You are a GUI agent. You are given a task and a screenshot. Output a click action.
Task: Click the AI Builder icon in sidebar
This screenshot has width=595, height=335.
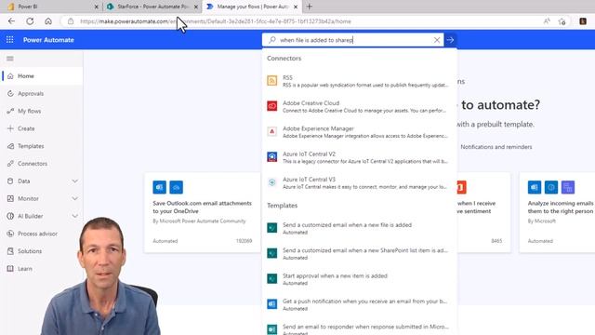(x=10, y=216)
